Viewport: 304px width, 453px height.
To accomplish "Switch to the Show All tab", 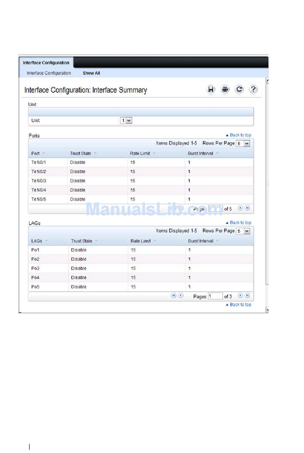I will [x=91, y=73].
